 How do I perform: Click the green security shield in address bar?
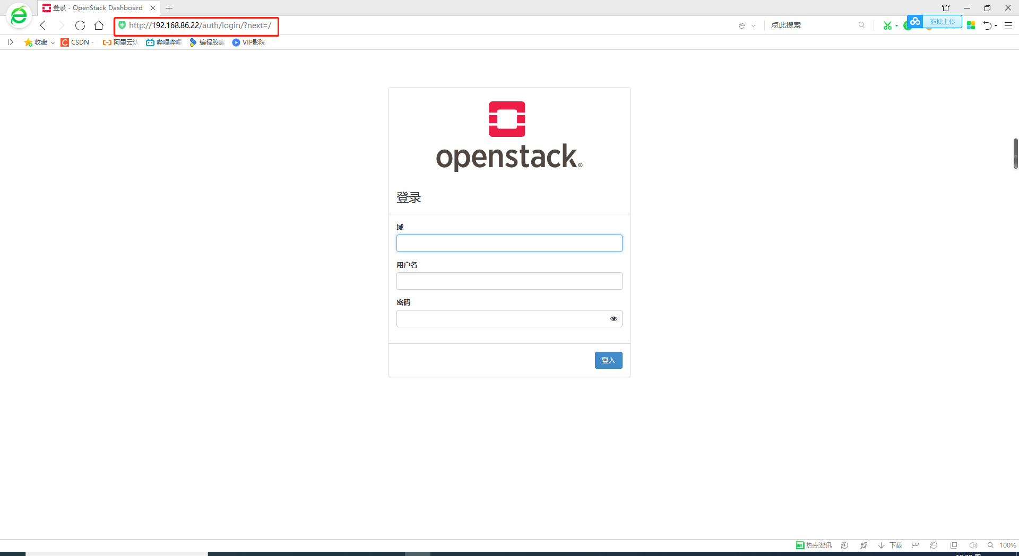[x=122, y=25]
